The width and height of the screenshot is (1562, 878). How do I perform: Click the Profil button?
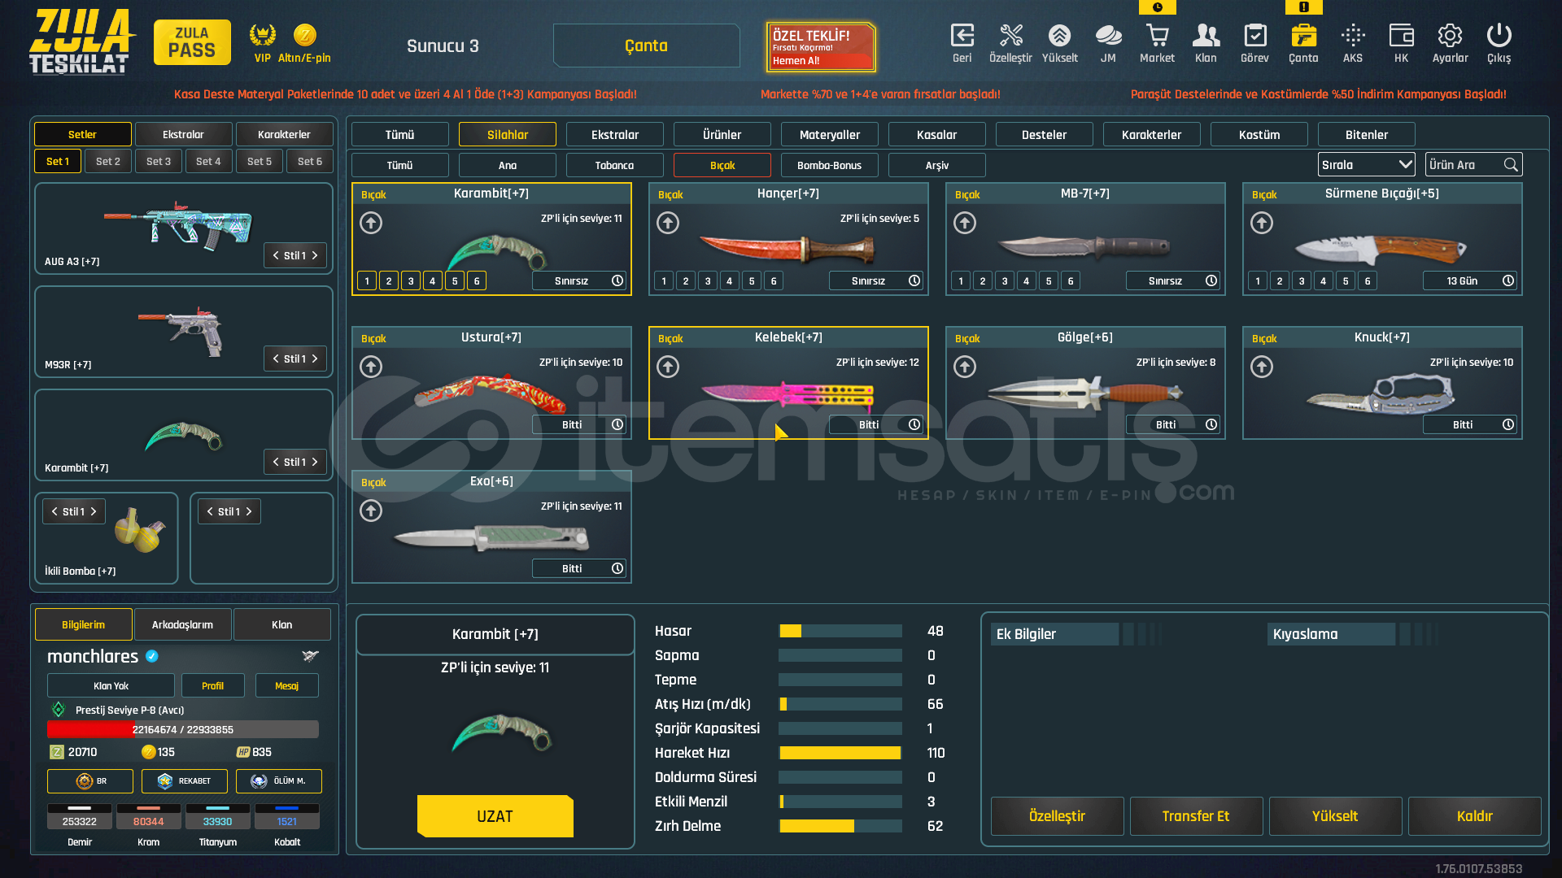coord(212,685)
